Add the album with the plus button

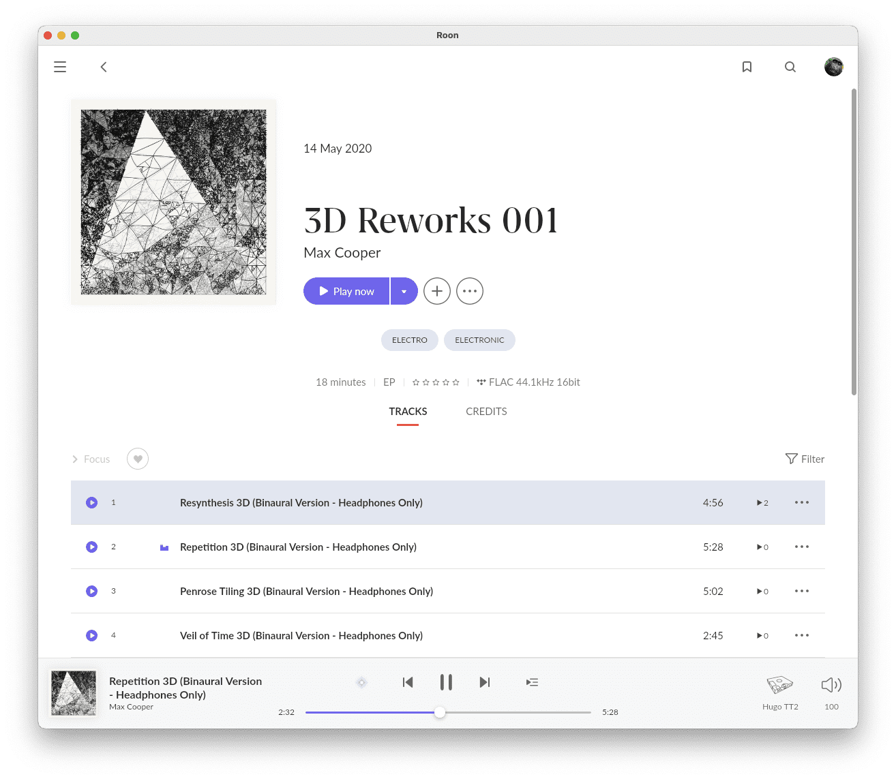pos(437,291)
